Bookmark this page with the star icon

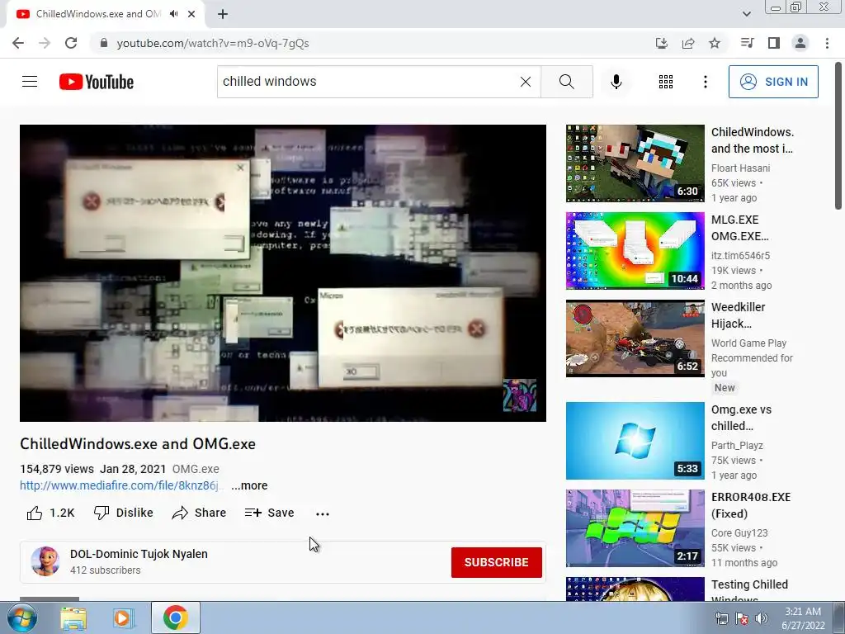715,43
